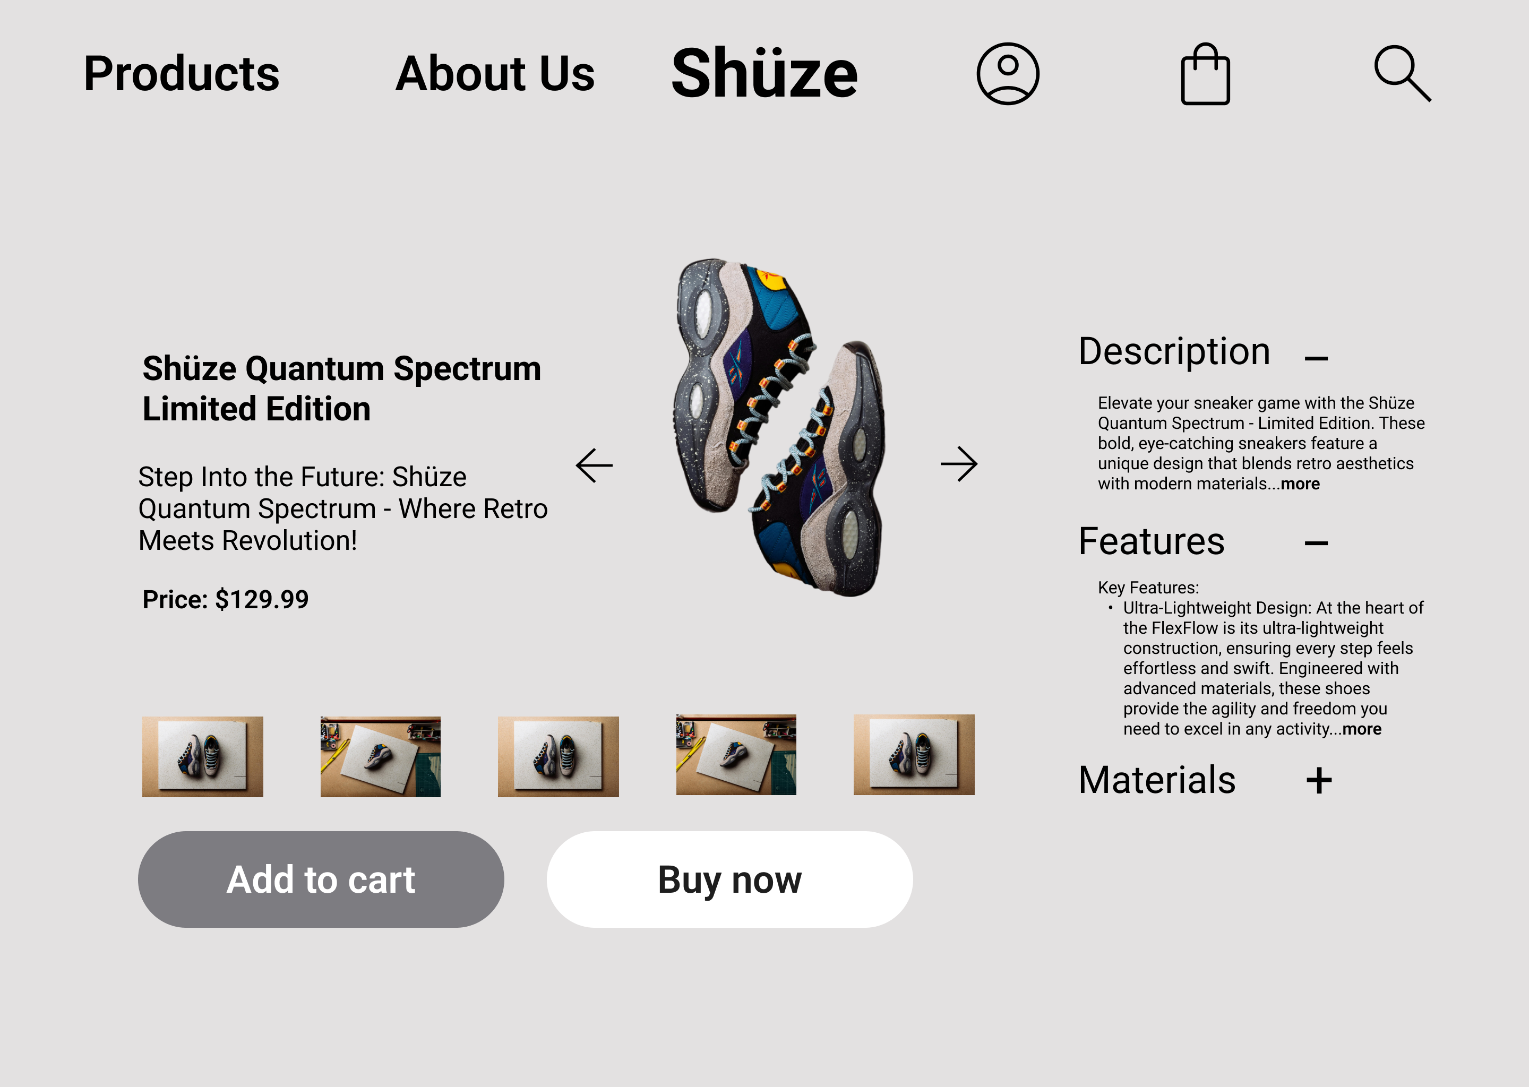The image size is (1529, 1087).
Task: Open the shopping bag icon
Action: [x=1205, y=75]
